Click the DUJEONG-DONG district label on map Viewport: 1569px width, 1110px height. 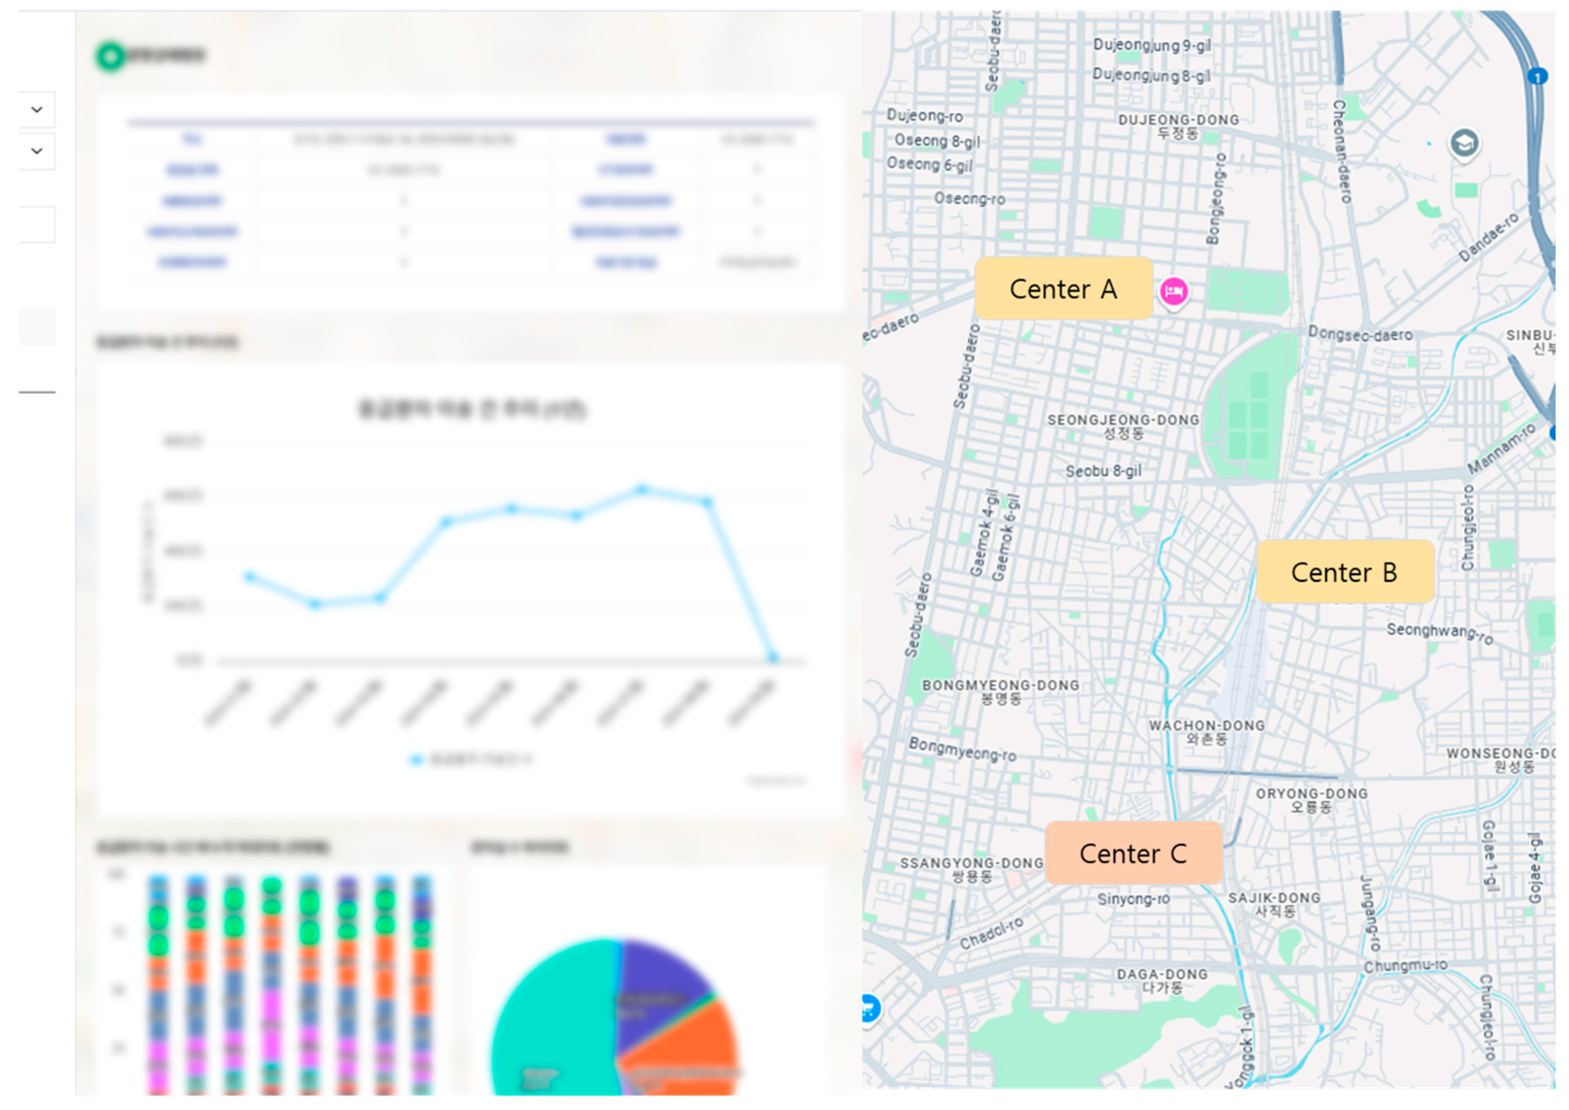coord(1178,120)
